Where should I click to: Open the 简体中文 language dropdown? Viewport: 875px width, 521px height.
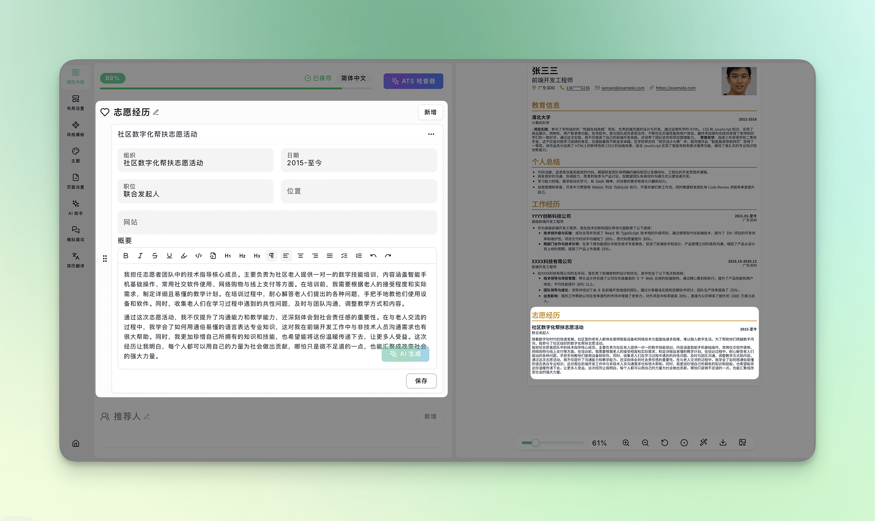[353, 78]
